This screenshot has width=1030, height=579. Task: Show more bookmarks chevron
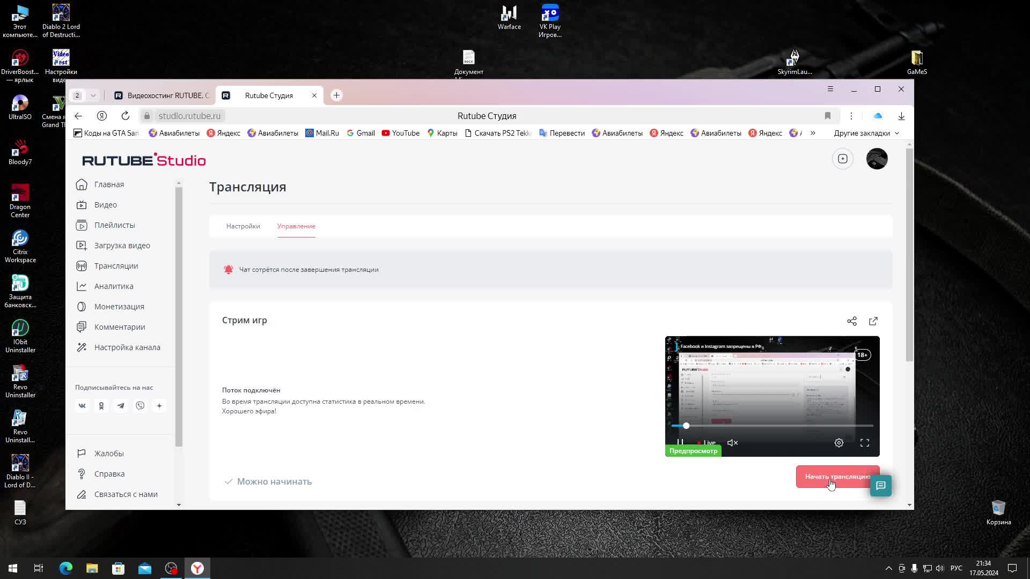coord(813,133)
